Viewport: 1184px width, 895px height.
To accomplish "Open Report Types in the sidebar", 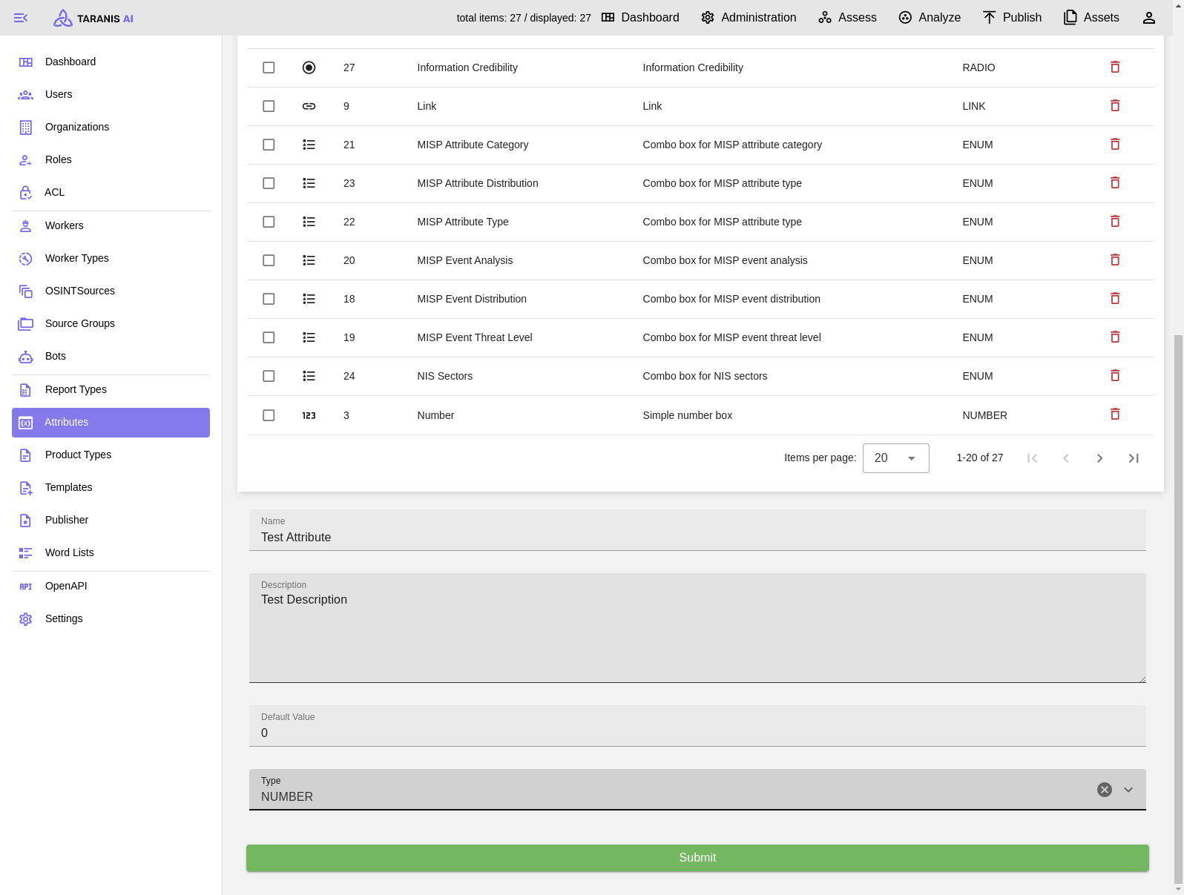I will tap(111, 389).
